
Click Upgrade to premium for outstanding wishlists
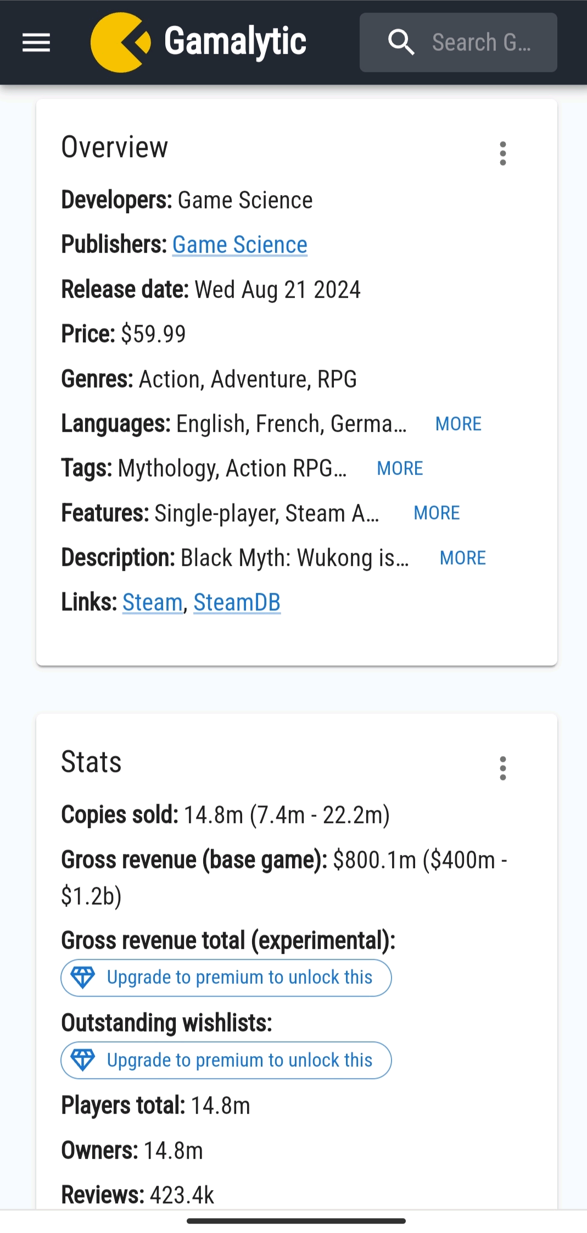click(239, 1060)
